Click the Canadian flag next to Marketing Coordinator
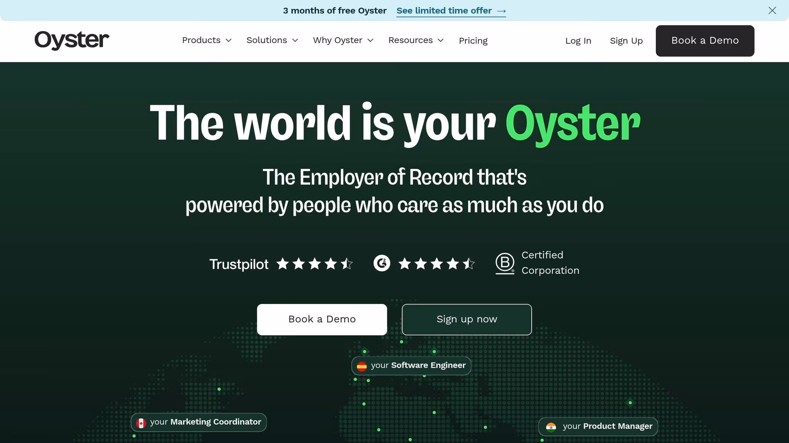789x443 pixels. click(142, 422)
